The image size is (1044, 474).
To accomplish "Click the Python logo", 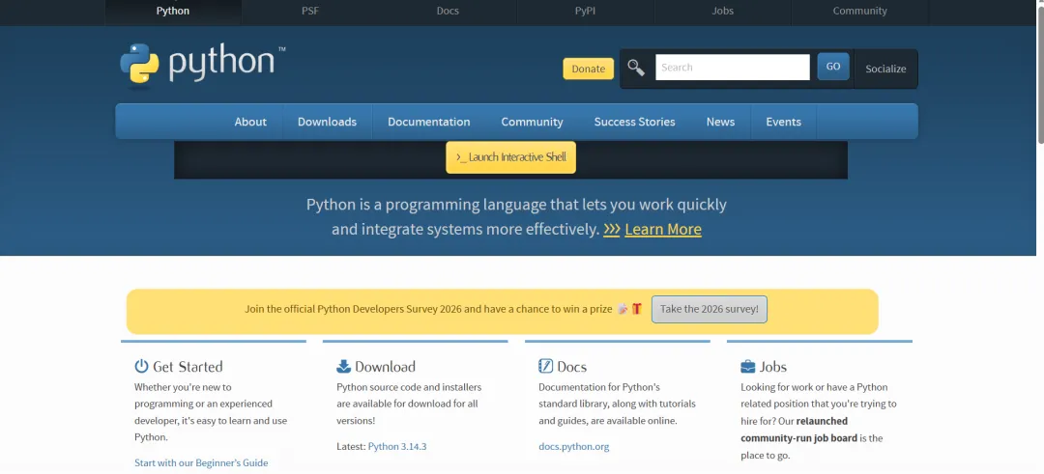I will (202, 64).
